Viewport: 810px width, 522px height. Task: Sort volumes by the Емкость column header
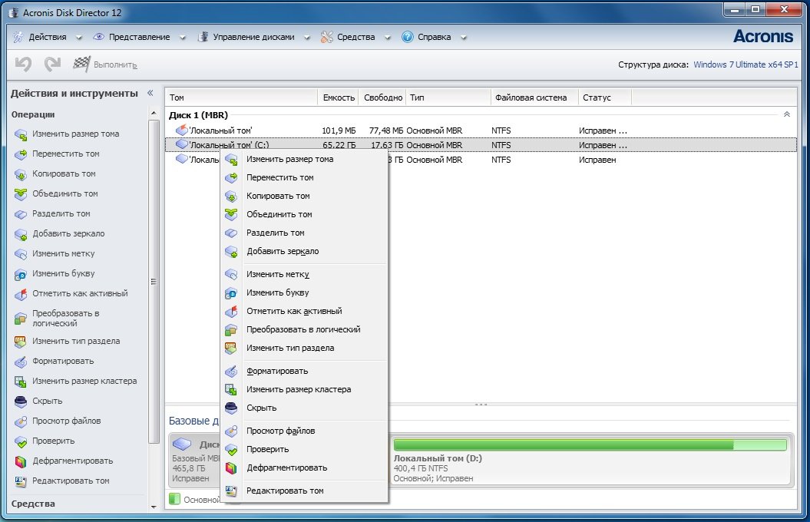pyautogui.click(x=338, y=97)
